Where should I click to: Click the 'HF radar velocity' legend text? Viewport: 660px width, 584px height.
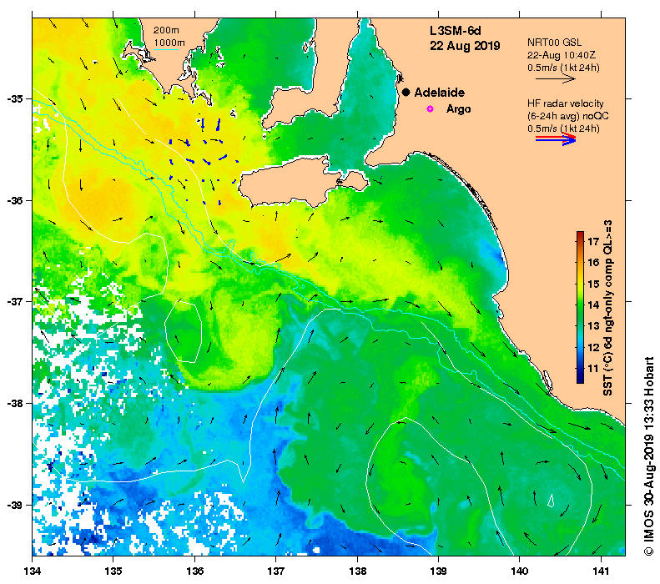[x=565, y=103]
